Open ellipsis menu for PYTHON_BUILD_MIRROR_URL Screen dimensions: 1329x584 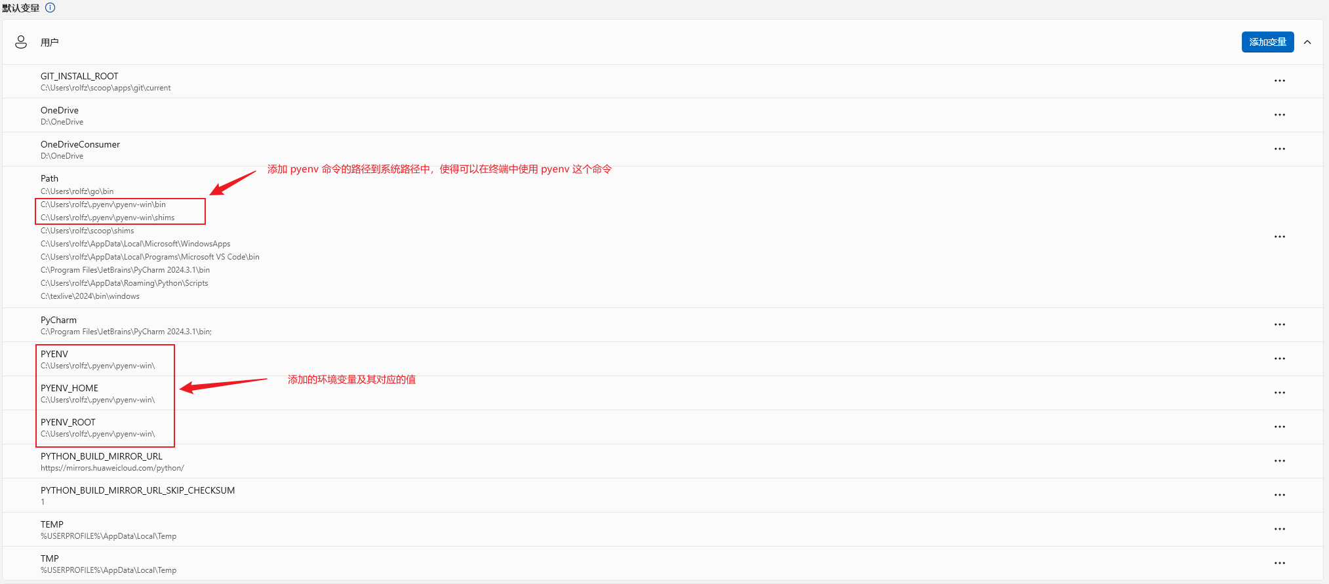coord(1279,461)
